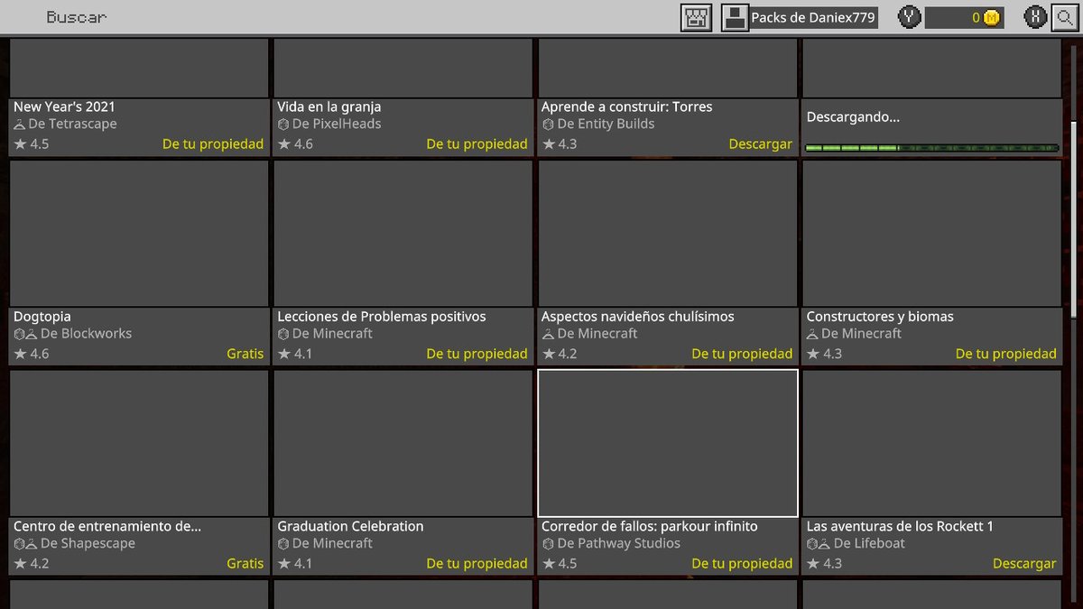Open Aspectos navideños chulísimos thumbnail

click(668, 234)
